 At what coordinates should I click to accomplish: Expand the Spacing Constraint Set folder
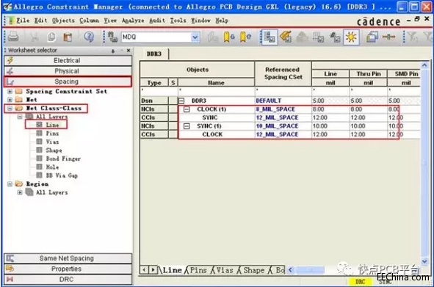tap(10, 91)
